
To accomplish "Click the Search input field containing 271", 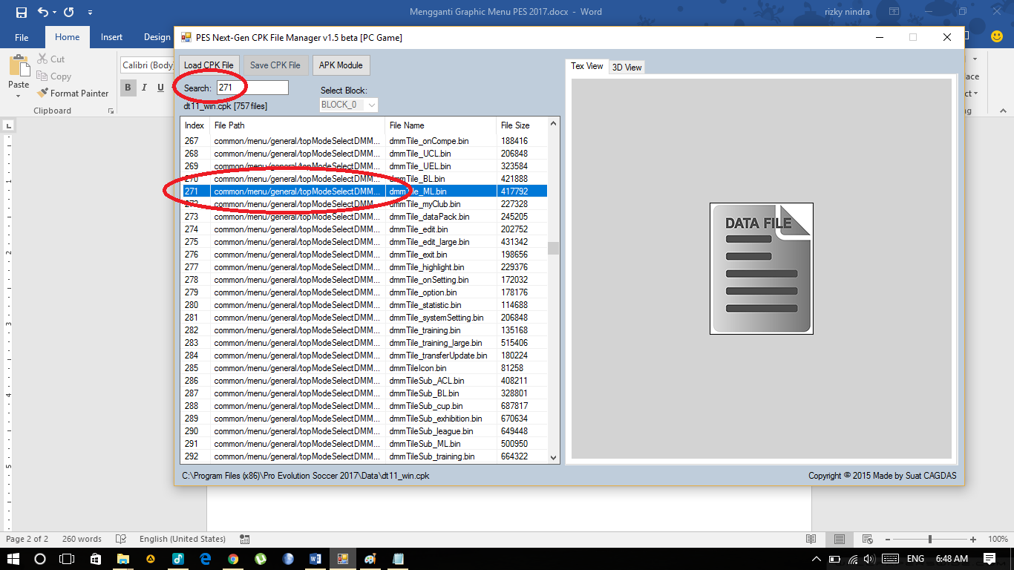I will click(252, 88).
